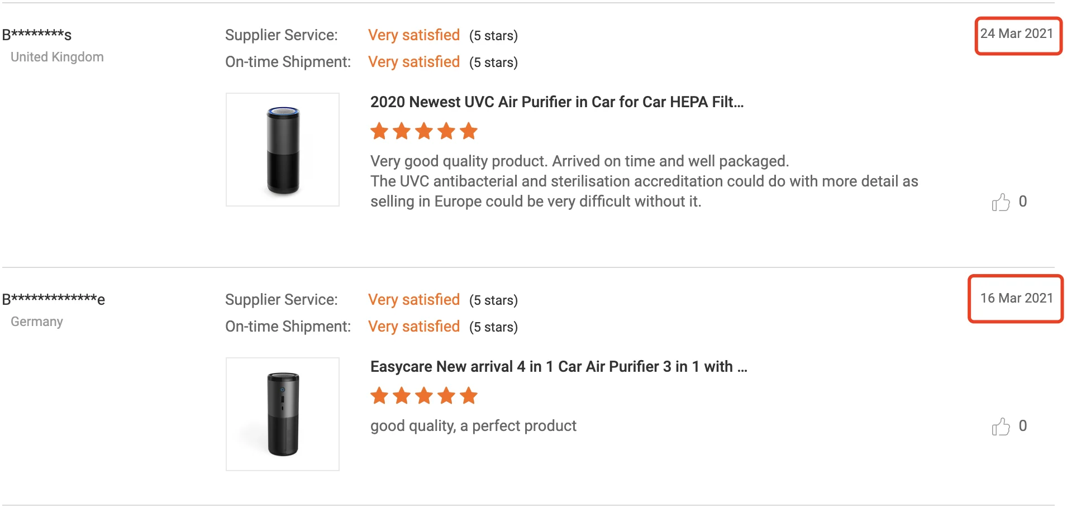1067x508 pixels.
Task: Click thumbs-up on the Germany review
Action: pos(1001,427)
